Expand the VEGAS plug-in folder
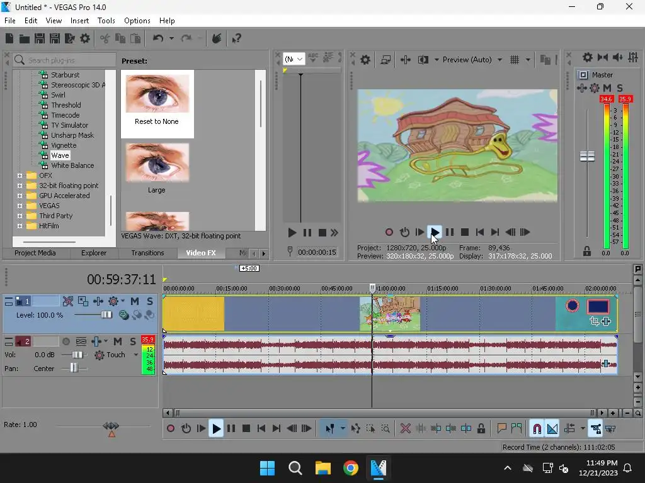 (x=20, y=206)
